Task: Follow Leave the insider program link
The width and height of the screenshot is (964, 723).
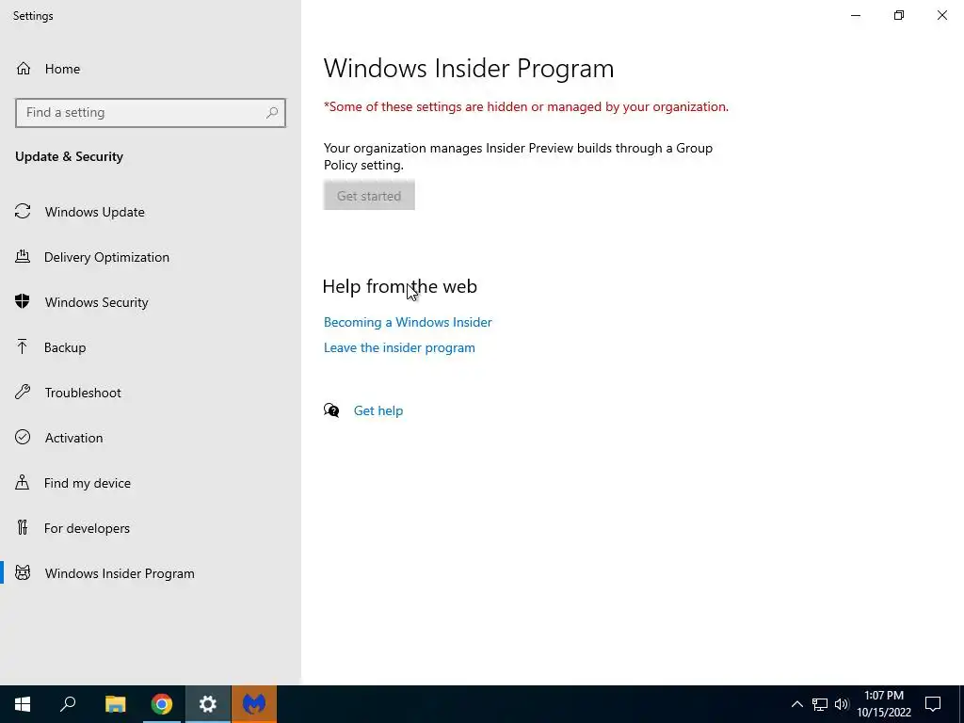Action: 399,348
